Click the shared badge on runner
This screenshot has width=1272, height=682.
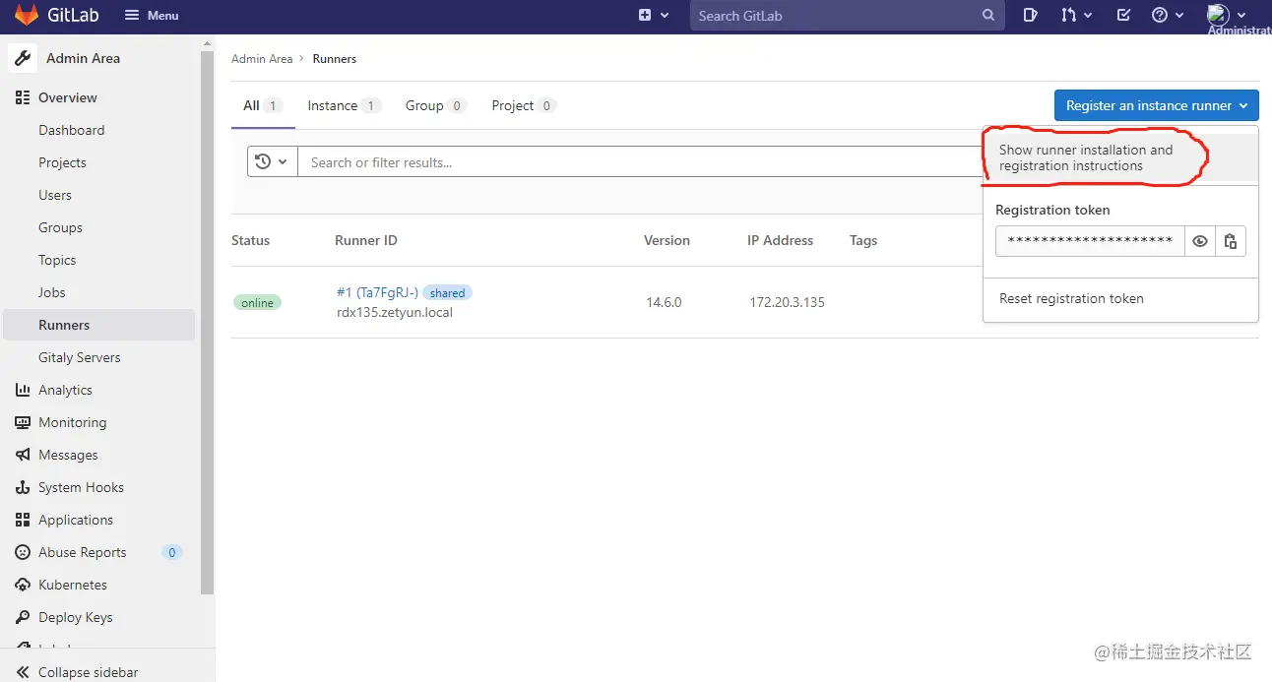pyautogui.click(x=447, y=292)
